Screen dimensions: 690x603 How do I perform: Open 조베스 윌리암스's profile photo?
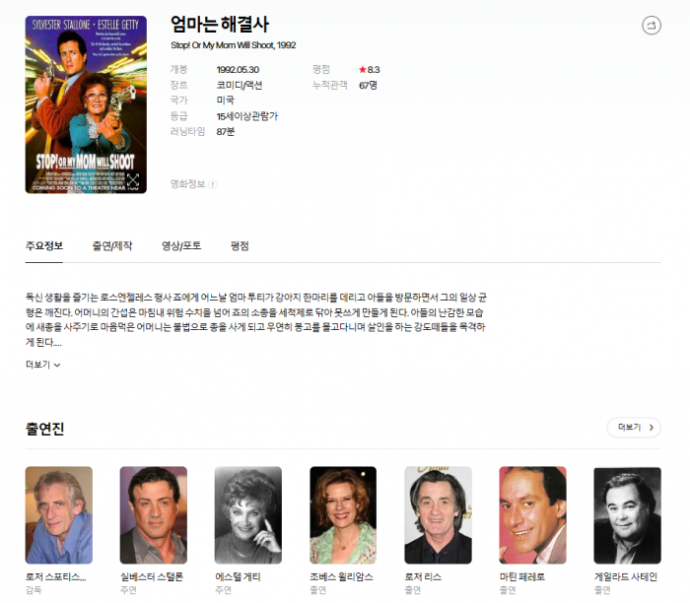pyautogui.click(x=343, y=514)
